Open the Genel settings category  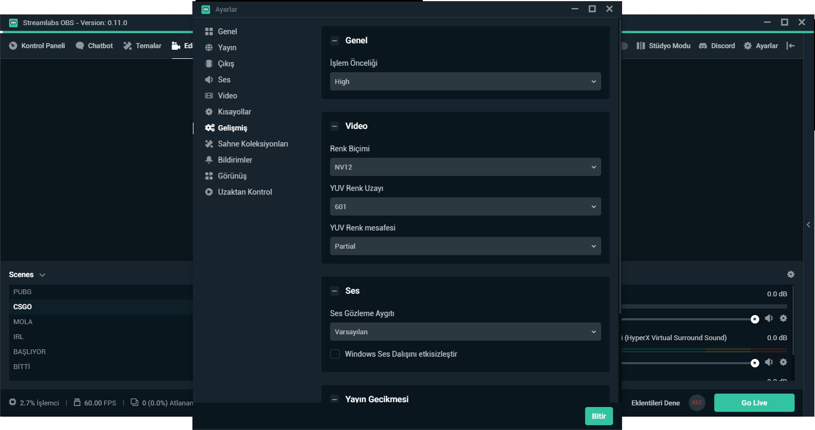click(x=227, y=32)
